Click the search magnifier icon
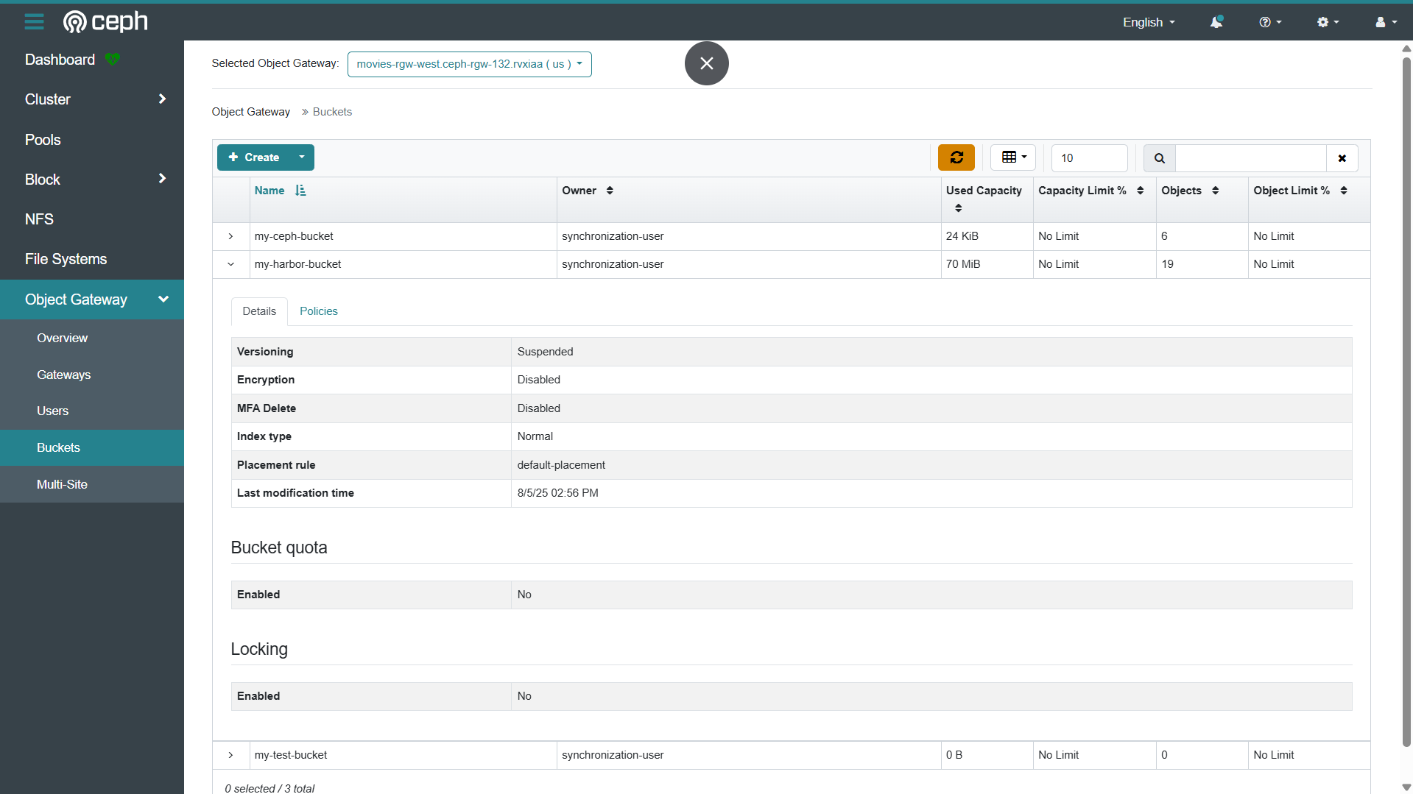The width and height of the screenshot is (1413, 794). pyautogui.click(x=1160, y=158)
